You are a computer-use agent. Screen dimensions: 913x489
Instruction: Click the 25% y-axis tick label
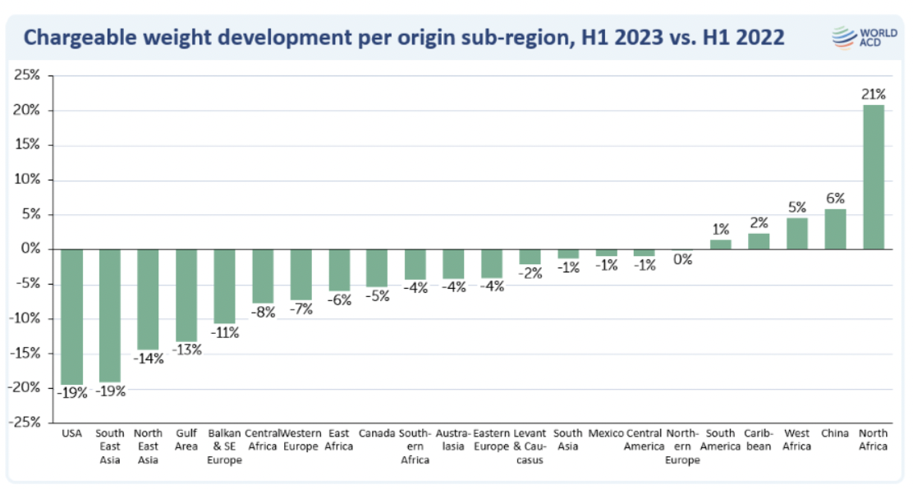[x=27, y=75]
